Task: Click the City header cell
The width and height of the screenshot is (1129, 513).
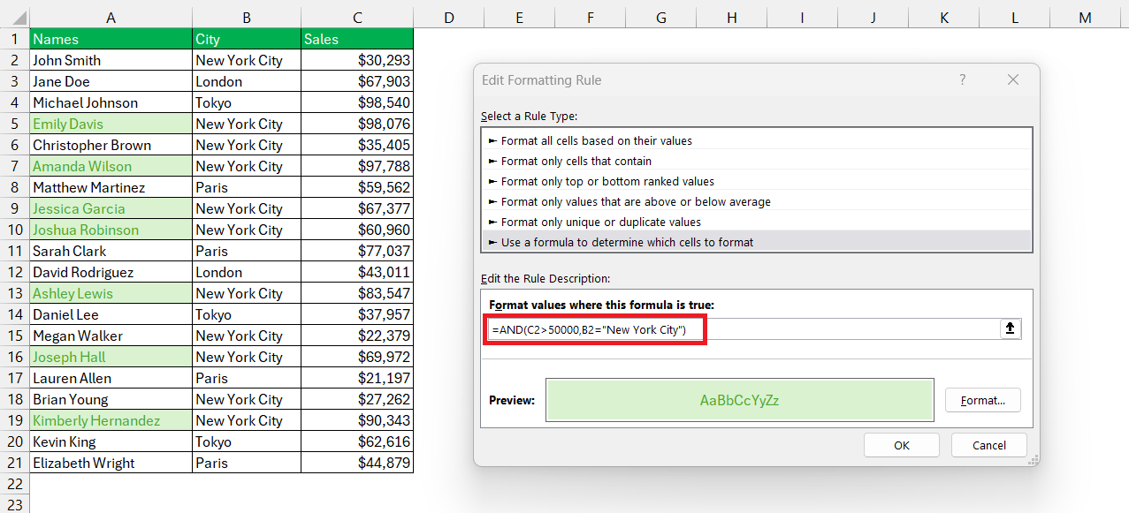Action: 247,39
